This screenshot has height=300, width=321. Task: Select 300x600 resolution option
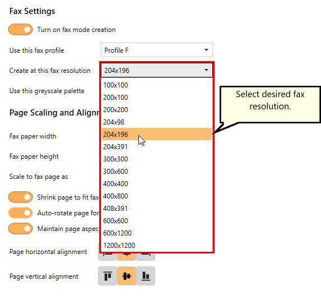pyautogui.click(x=157, y=172)
